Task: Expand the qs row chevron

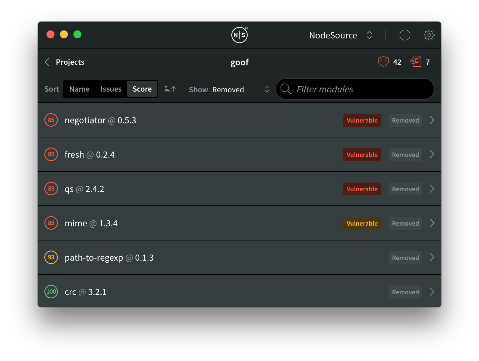Action: (432, 189)
